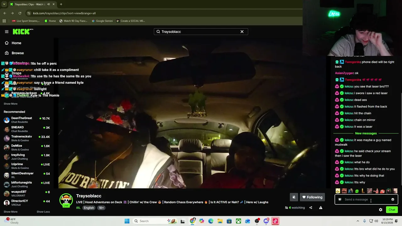402x226 pixels.
Task: Collapse recommended list with Show Less
Action: click(x=43, y=212)
